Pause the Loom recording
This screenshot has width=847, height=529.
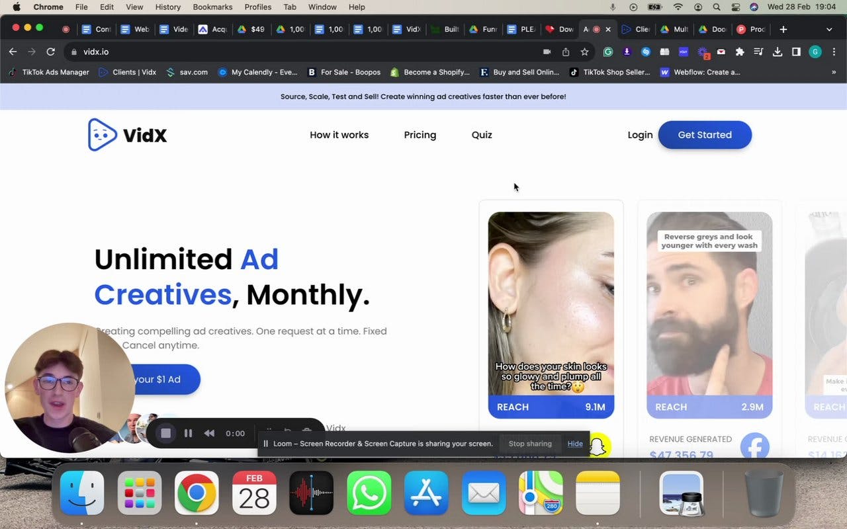pos(188,433)
